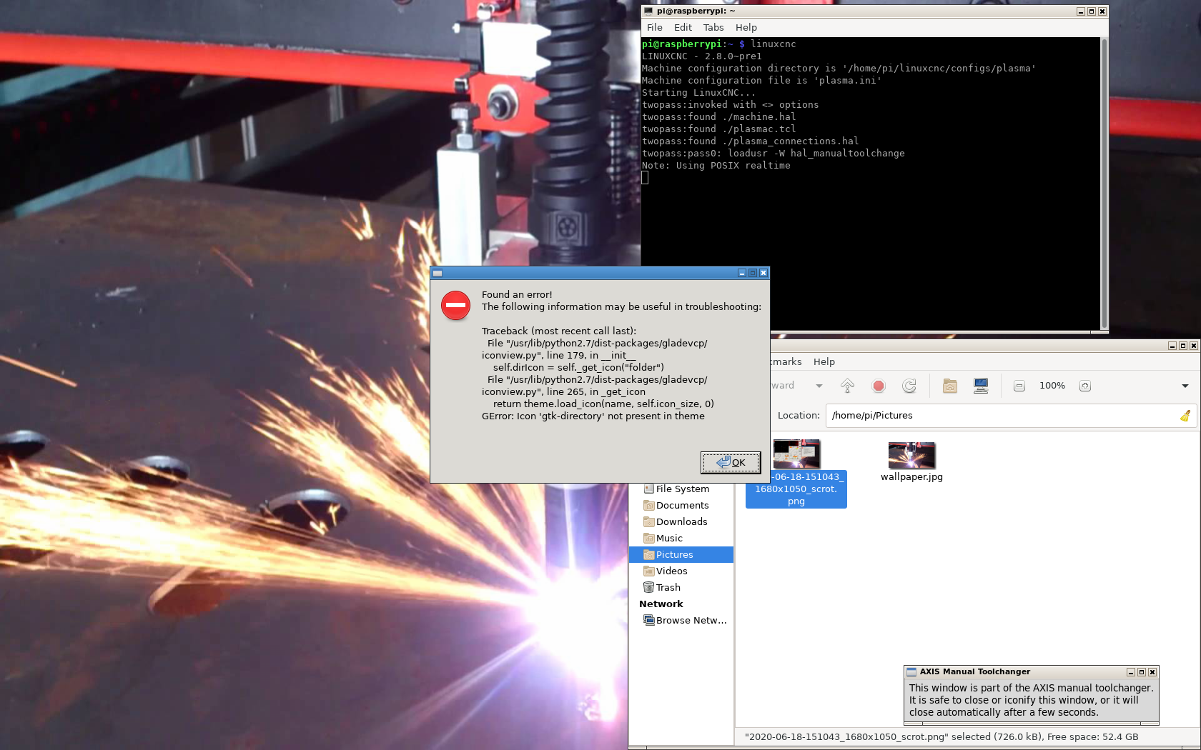Minimize the file manager window
Viewport: 1201px width, 750px height.
tap(1172, 346)
